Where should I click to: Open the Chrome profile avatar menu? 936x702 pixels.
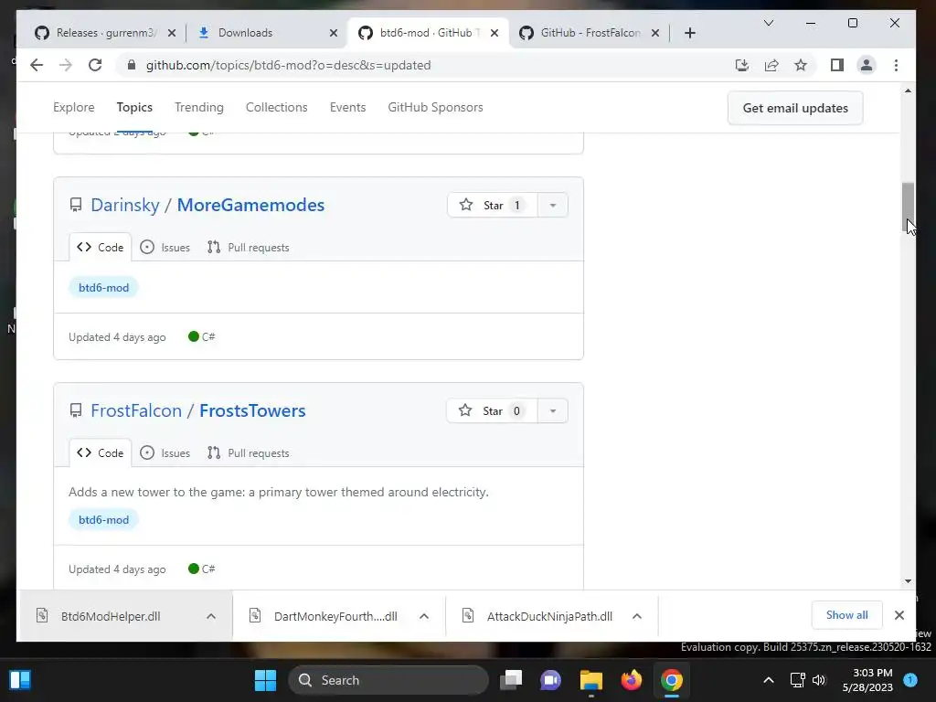(867, 65)
